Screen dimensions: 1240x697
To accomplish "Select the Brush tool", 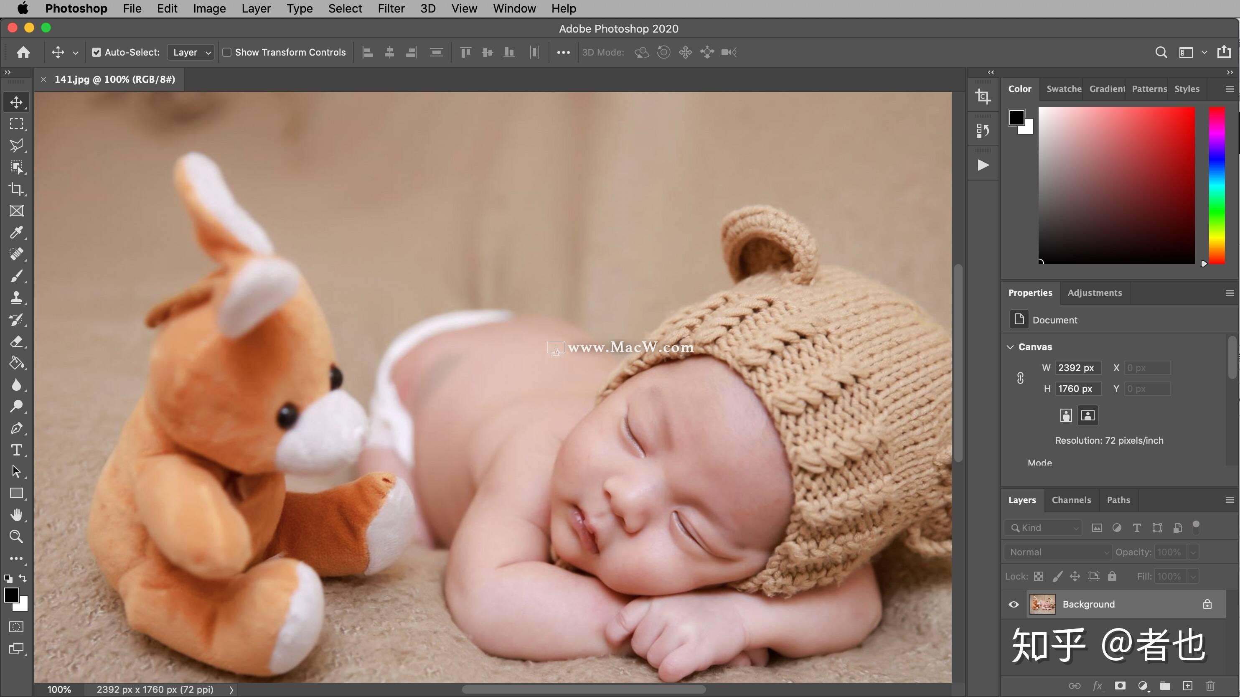I will point(16,276).
